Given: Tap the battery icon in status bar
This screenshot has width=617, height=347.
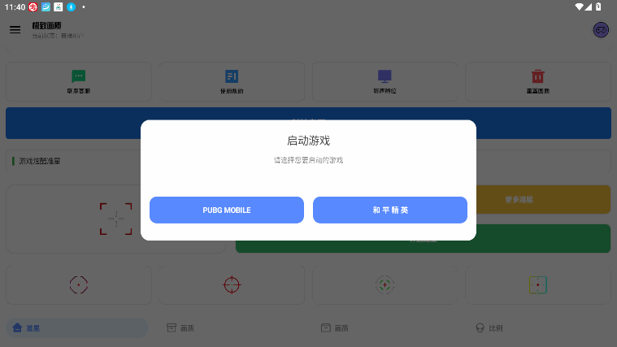Looking at the screenshot, I should click(598, 7).
